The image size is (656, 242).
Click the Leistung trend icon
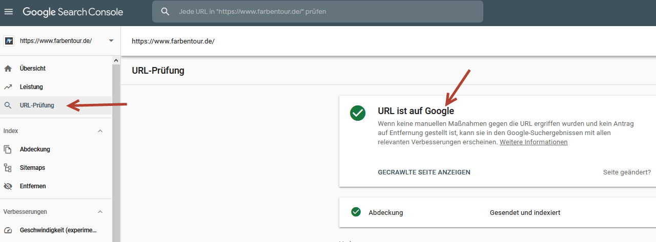8,87
